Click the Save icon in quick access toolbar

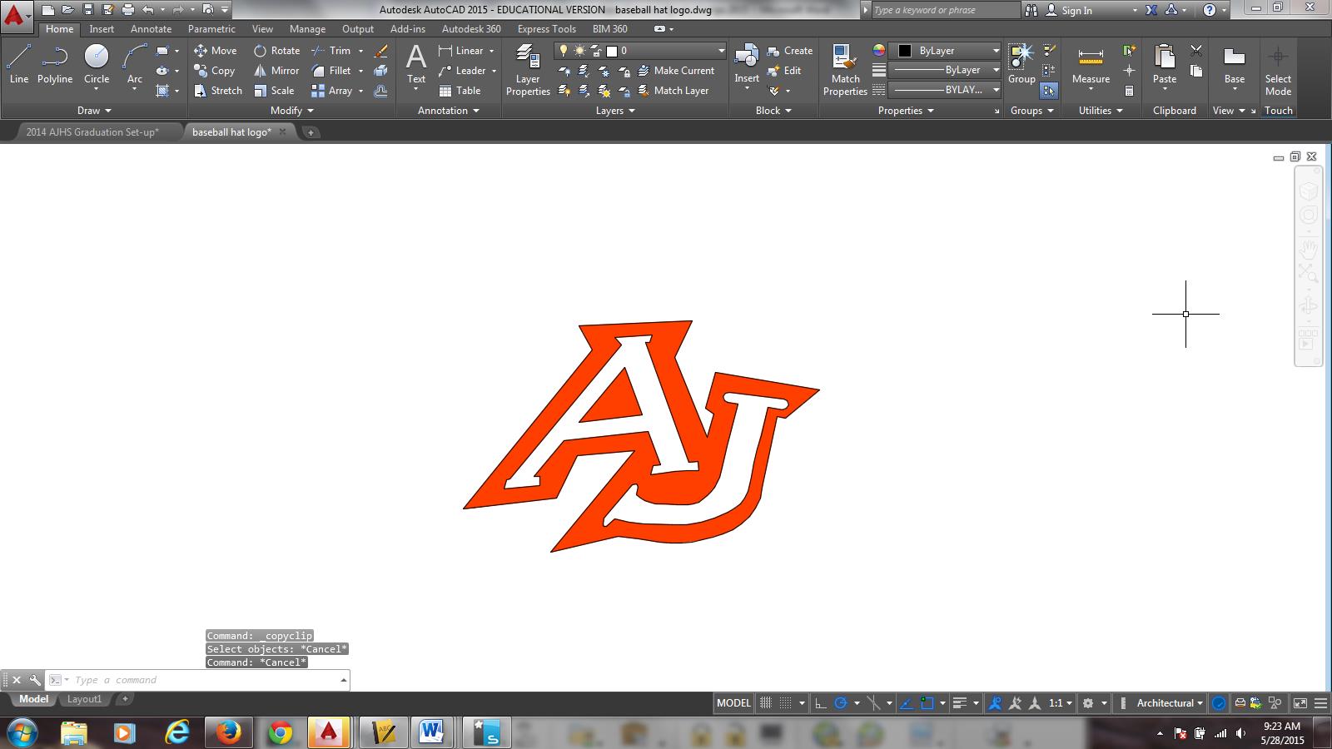[88, 10]
